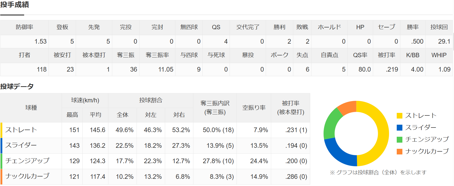Click the 防御率 column header
This screenshot has height=186, width=454.
click(x=24, y=27)
